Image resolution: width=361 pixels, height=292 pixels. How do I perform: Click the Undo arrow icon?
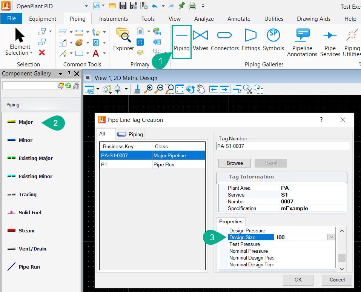click(x=155, y=6)
